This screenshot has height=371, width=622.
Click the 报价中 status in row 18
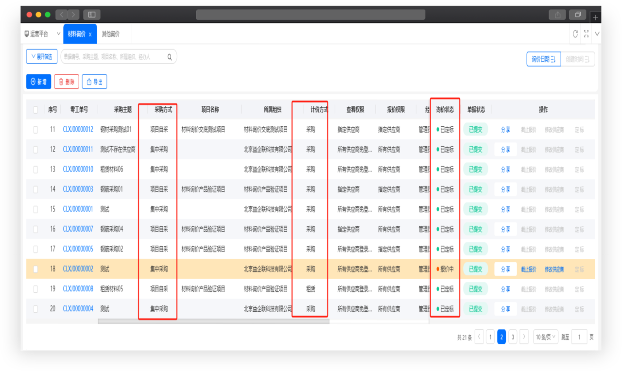tap(445, 269)
